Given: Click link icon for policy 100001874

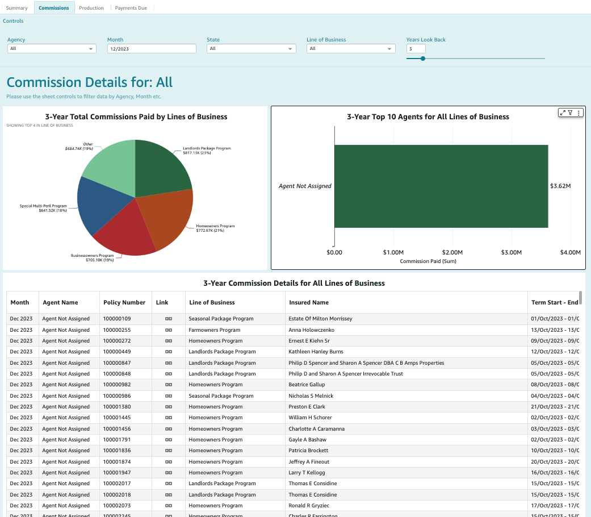Looking at the screenshot, I should pyautogui.click(x=169, y=462).
